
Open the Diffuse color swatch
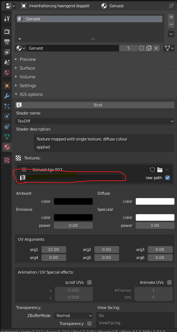point(155,201)
